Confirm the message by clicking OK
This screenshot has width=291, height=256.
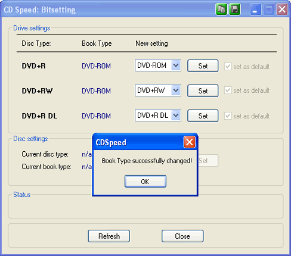(x=145, y=182)
